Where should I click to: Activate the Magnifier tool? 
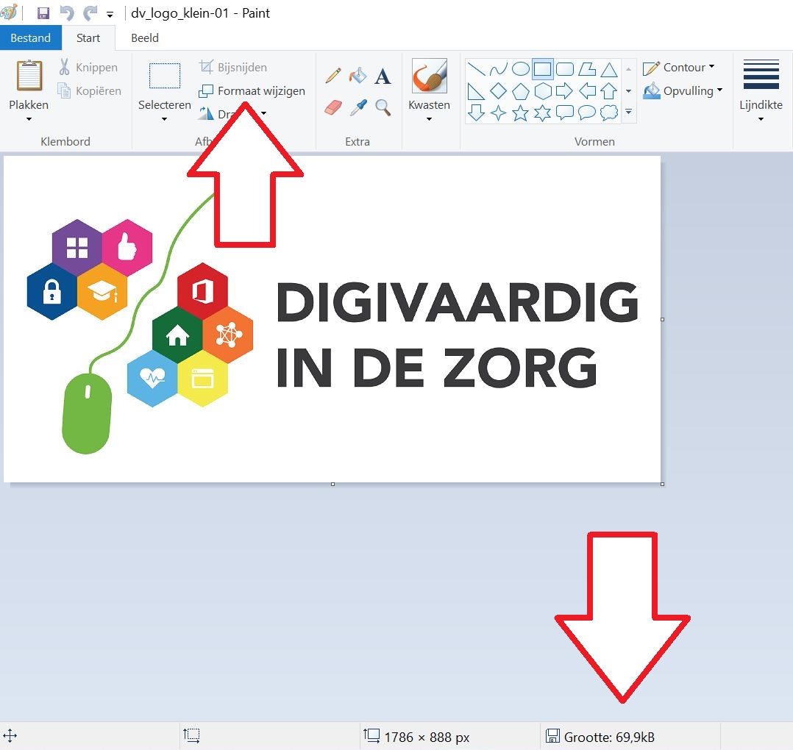[x=383, y=107]
